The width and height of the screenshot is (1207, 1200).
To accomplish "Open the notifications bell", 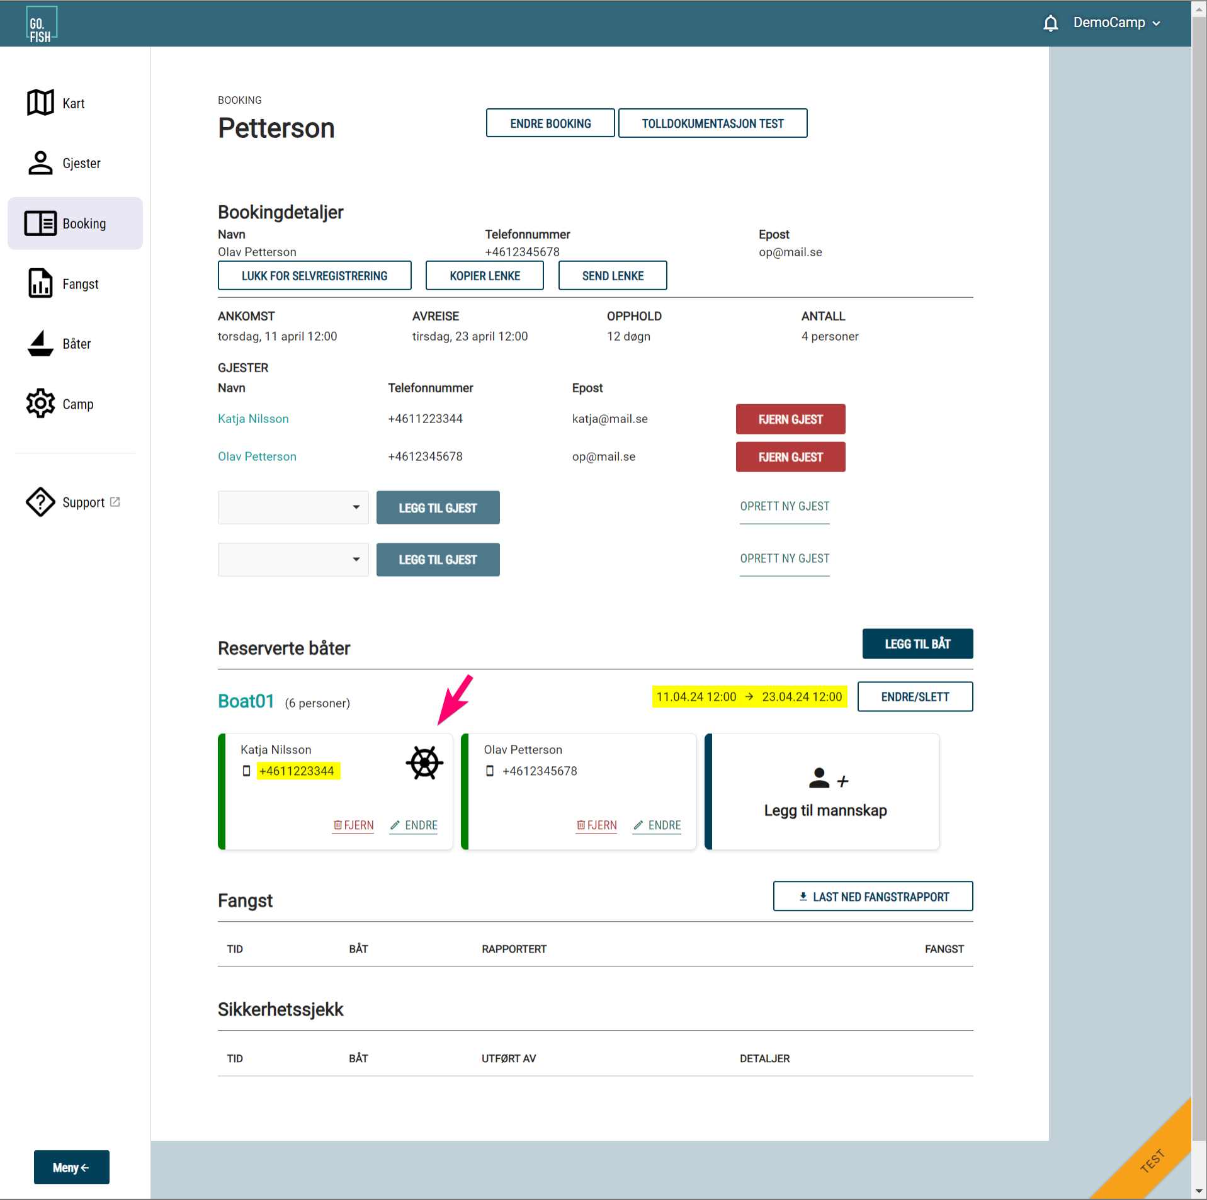I will pos(1050,23).
